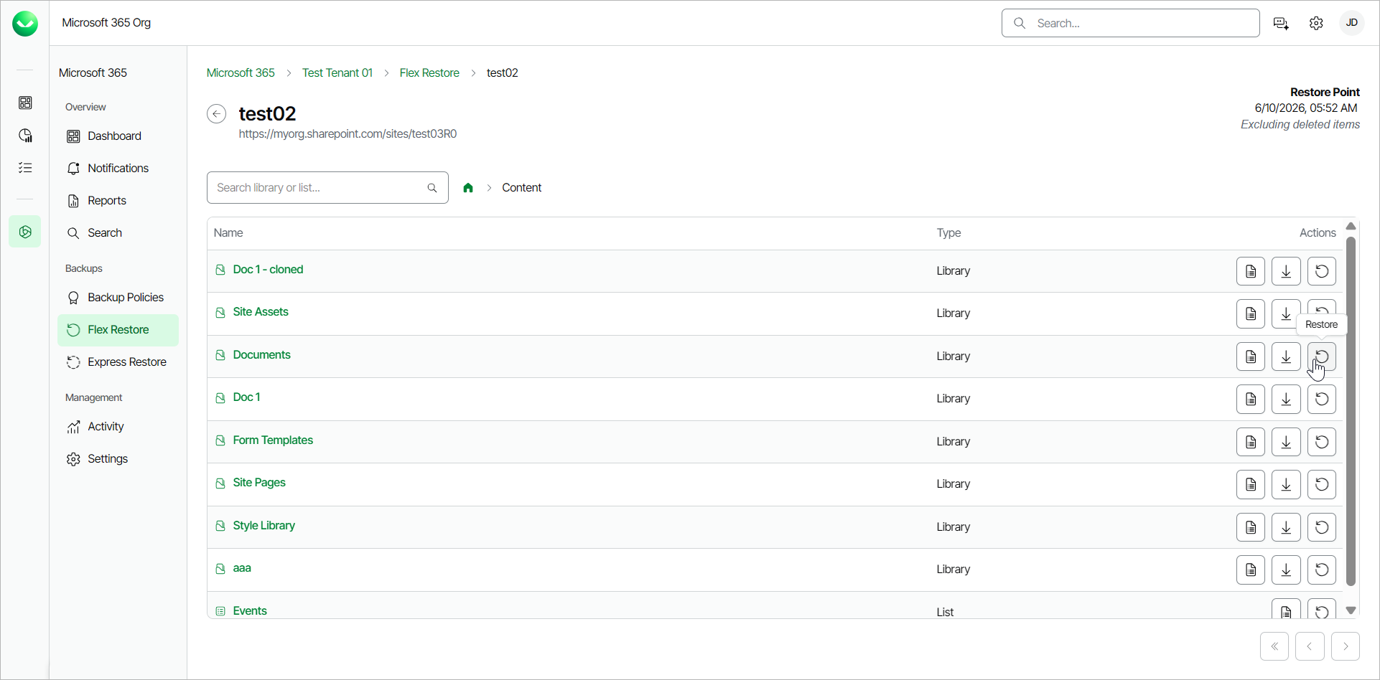Click the back arrow next to test02
This screenshot has height=680, width=1380.
(216, 114)
